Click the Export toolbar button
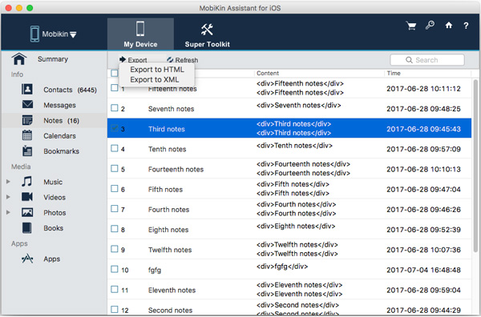 pyautogui.click(x=133, y=60)
